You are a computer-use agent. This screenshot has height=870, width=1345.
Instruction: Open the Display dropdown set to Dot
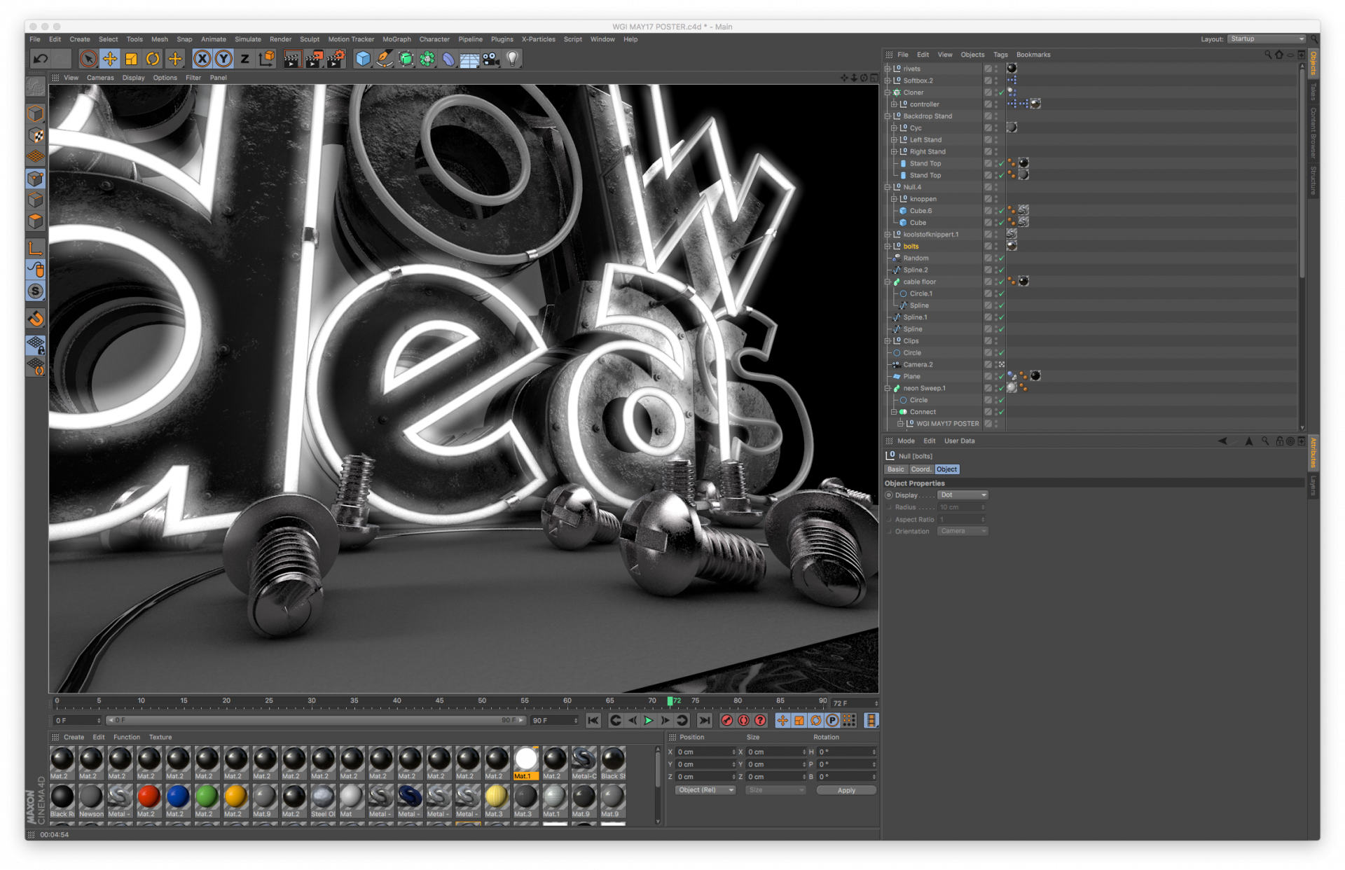tap(963, 495)
